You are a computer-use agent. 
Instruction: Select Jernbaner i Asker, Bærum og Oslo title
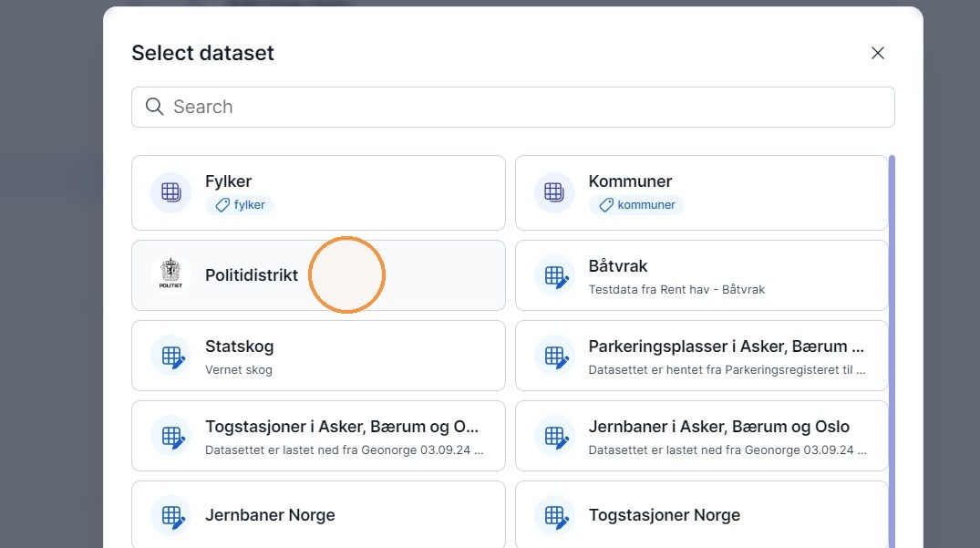click(x=718, y=427)
